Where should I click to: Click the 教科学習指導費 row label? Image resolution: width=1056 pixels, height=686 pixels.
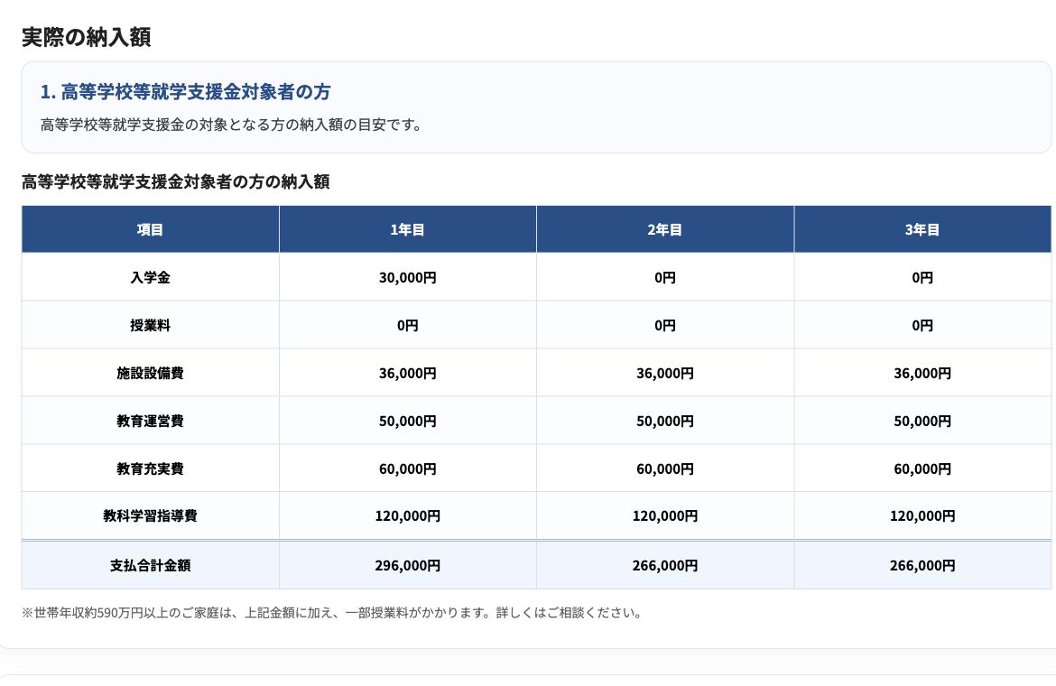point(150,515)
